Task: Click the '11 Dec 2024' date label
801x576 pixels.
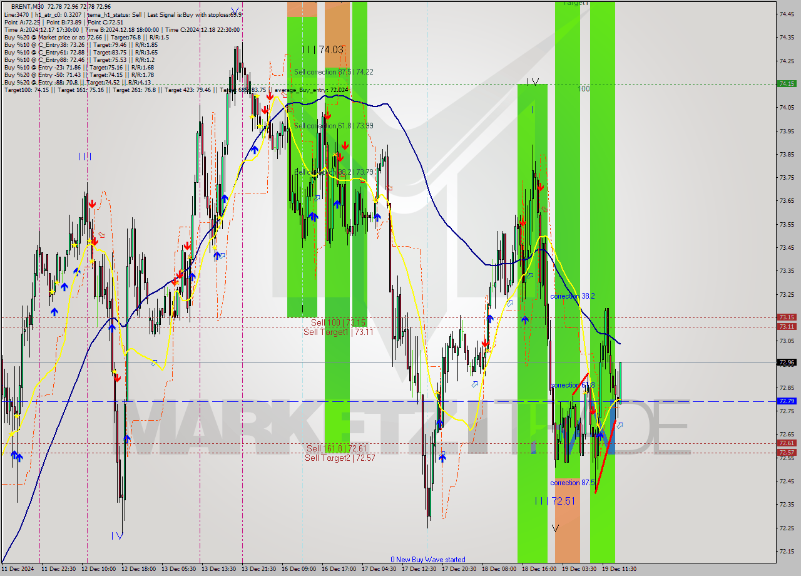Action: coord(18,569)
